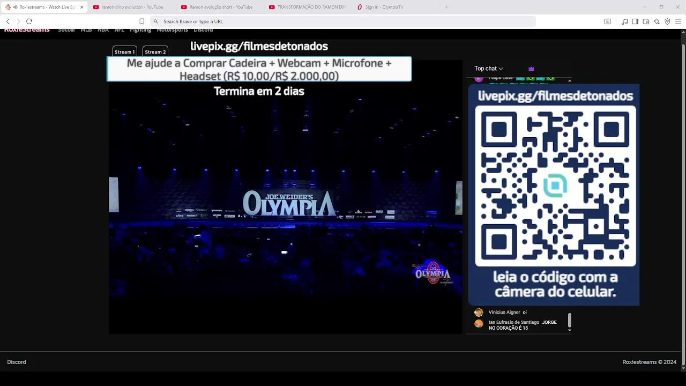Open the NFL nav link
The height and width of the screenshot is (386, 686).
tap(119, 30)
